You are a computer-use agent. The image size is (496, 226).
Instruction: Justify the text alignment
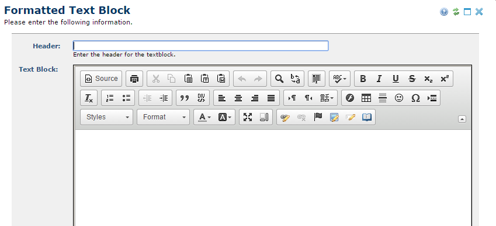tap(271, 98)
